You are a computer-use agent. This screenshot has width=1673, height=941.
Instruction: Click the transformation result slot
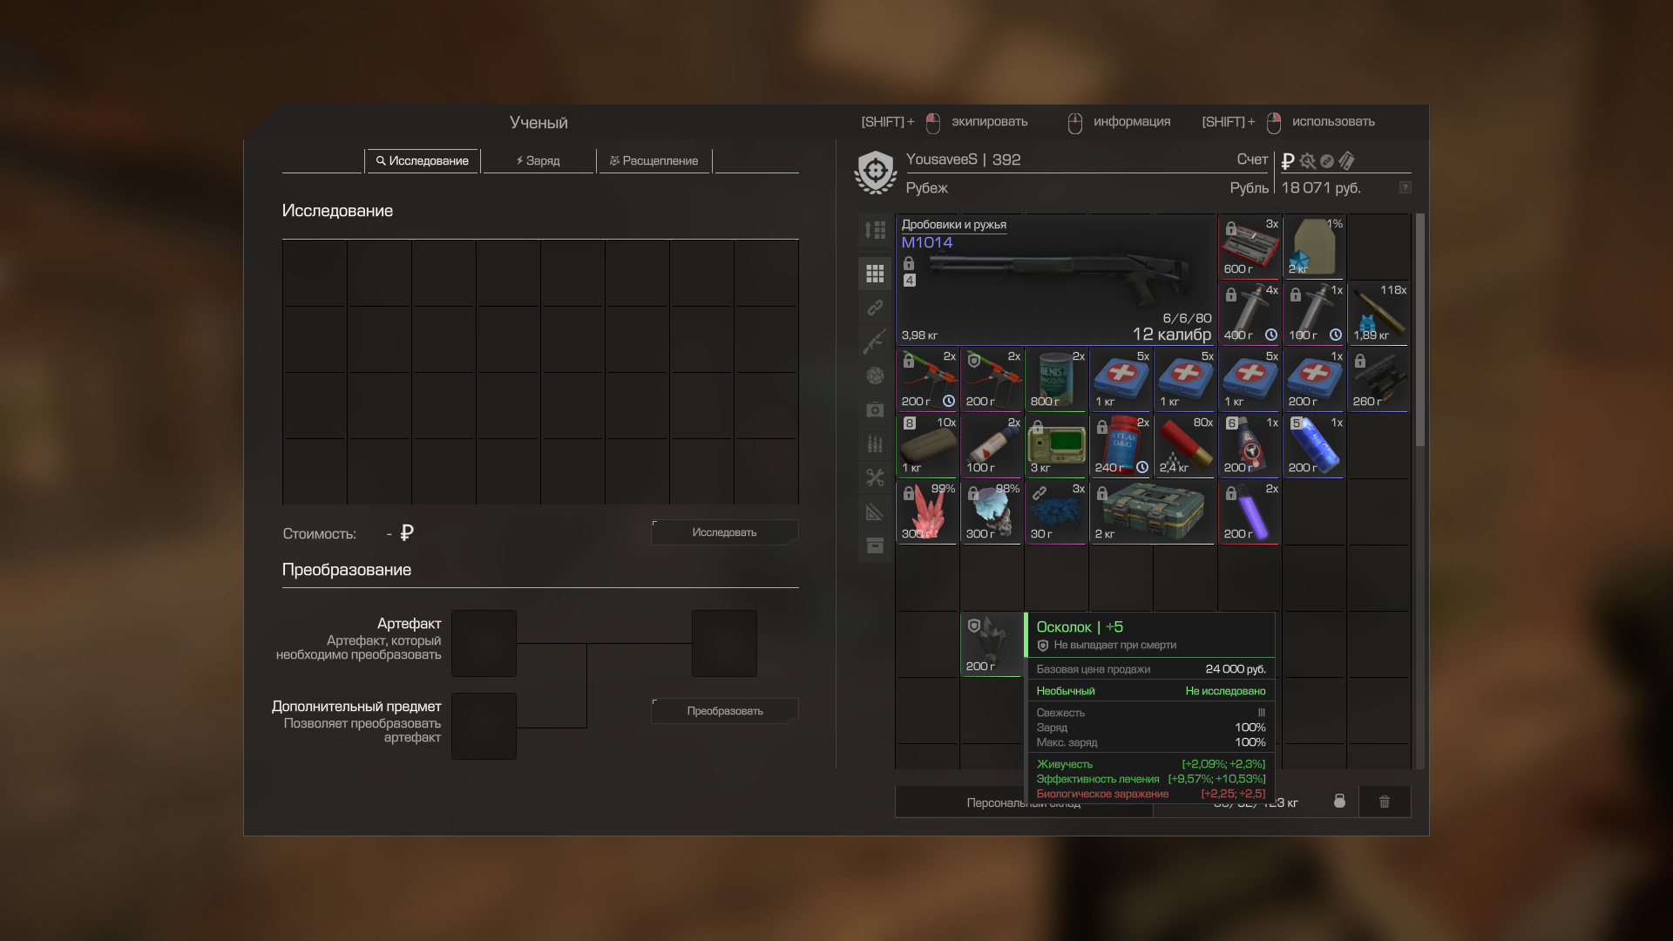point(724,643)
